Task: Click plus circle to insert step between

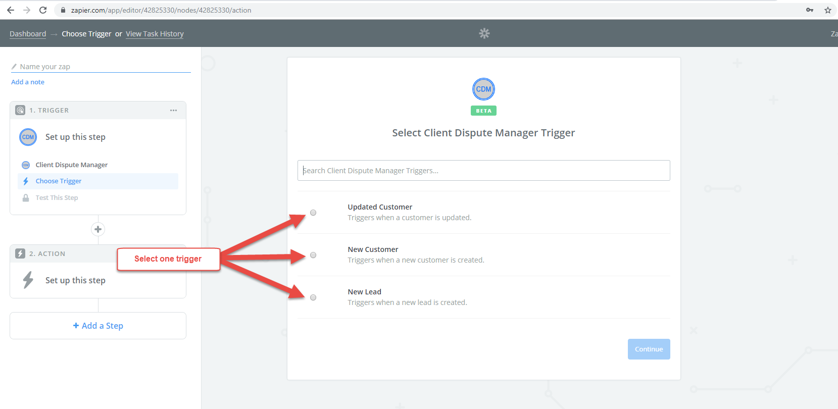Action: tap(98, 229)
